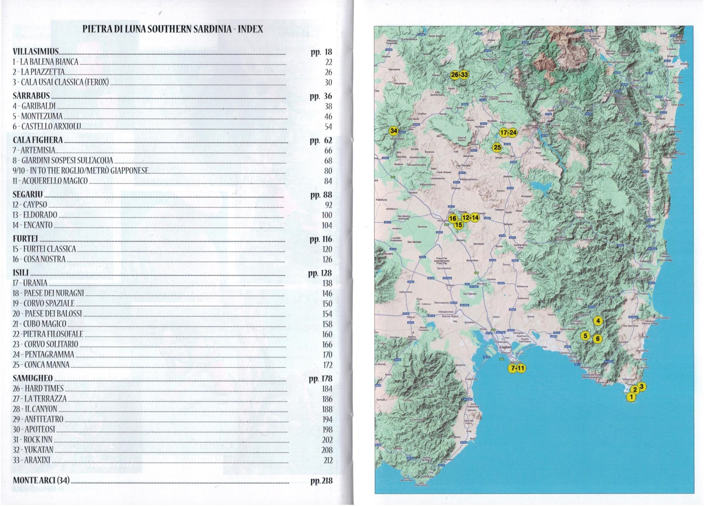The width and height of the screenshot is (704, 507).
Task: Click the yellow map marker 25
Action: [x=497, y=147]
